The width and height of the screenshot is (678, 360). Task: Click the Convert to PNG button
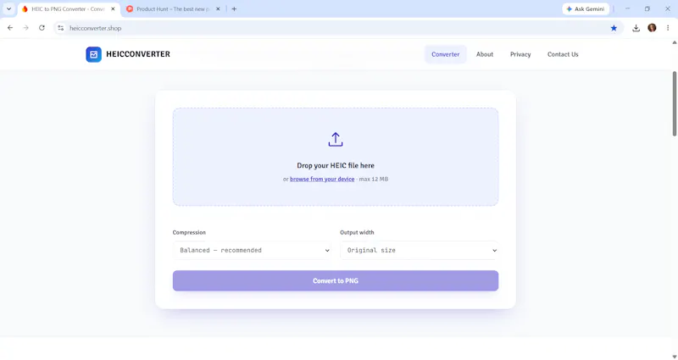(336, 281)
